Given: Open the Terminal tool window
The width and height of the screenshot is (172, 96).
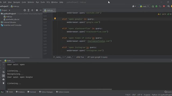Looking at the screenshot, I should pos(32,92).
